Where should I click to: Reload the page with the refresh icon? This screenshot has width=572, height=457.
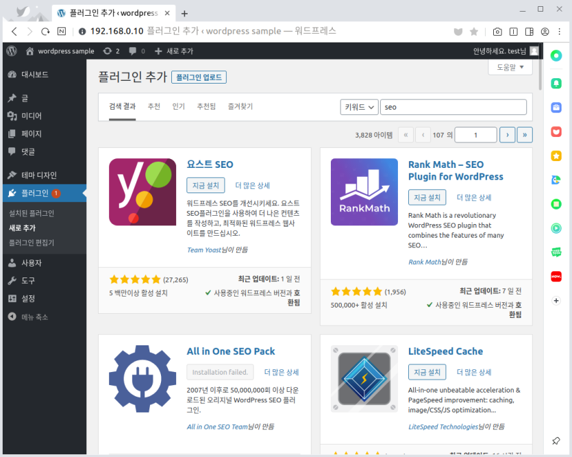[45, 32]
